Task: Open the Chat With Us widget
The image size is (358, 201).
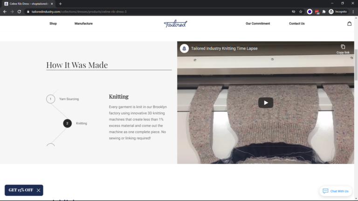Action: (336, 191)
